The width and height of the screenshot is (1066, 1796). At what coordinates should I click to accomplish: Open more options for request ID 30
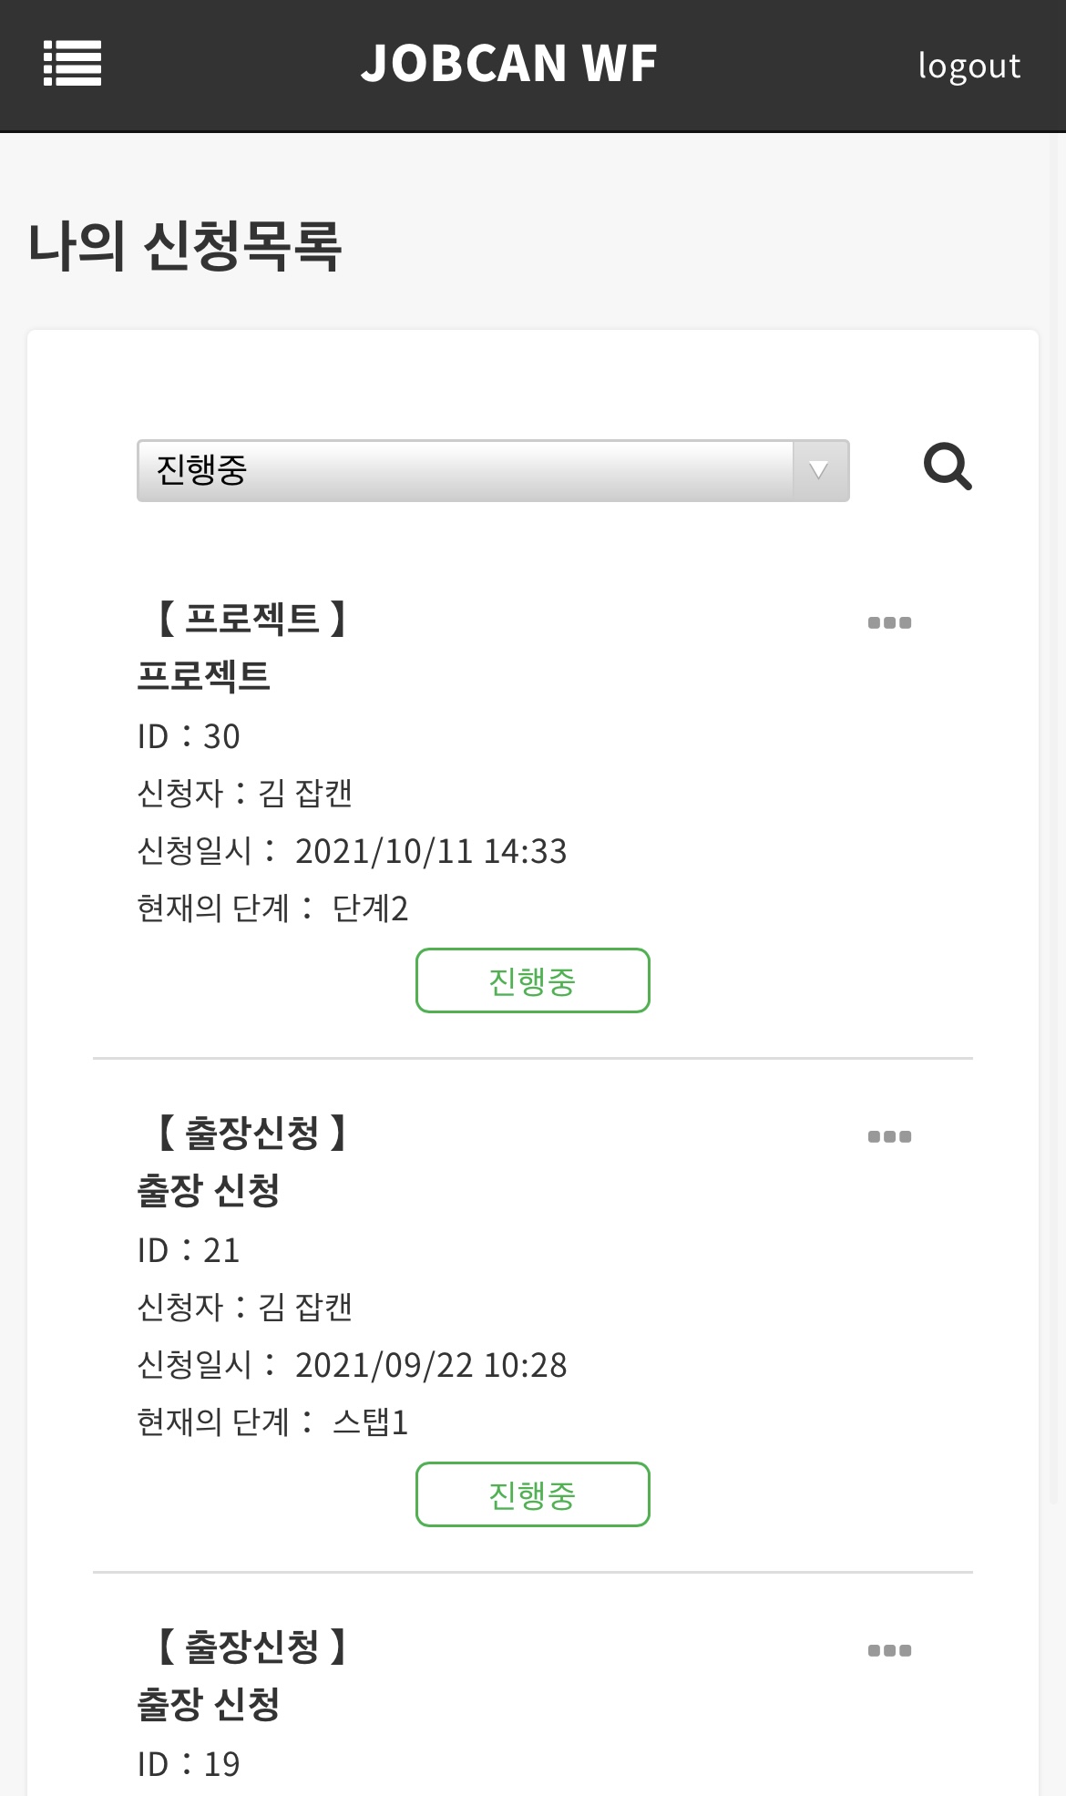[x=889, y=623]
